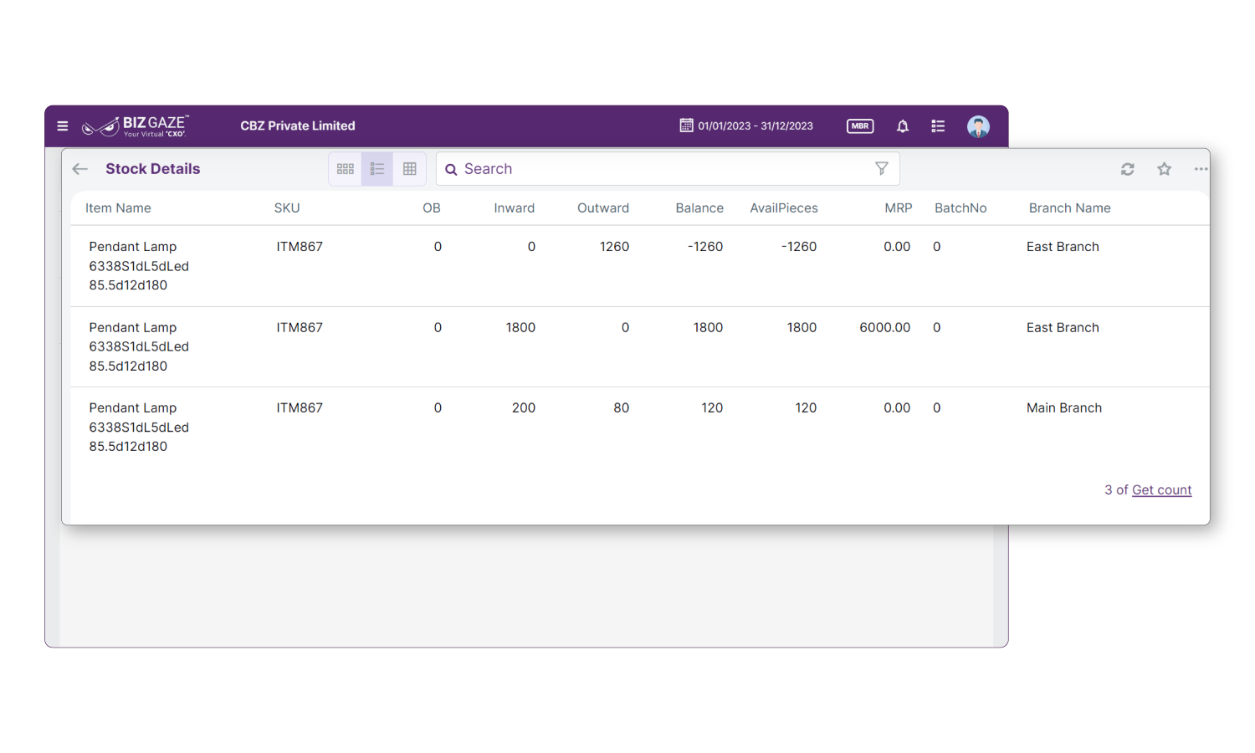Refresh the stock details list
The height and width of the screenshot is (753, 1255).
[x=1128, y=169]
